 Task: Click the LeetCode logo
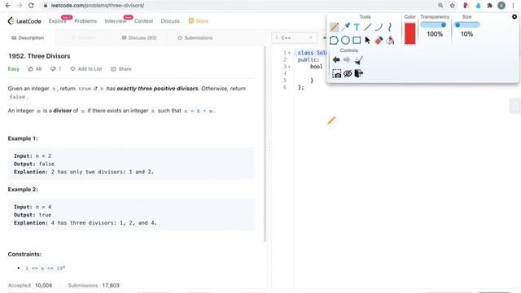tap(24, 21)
